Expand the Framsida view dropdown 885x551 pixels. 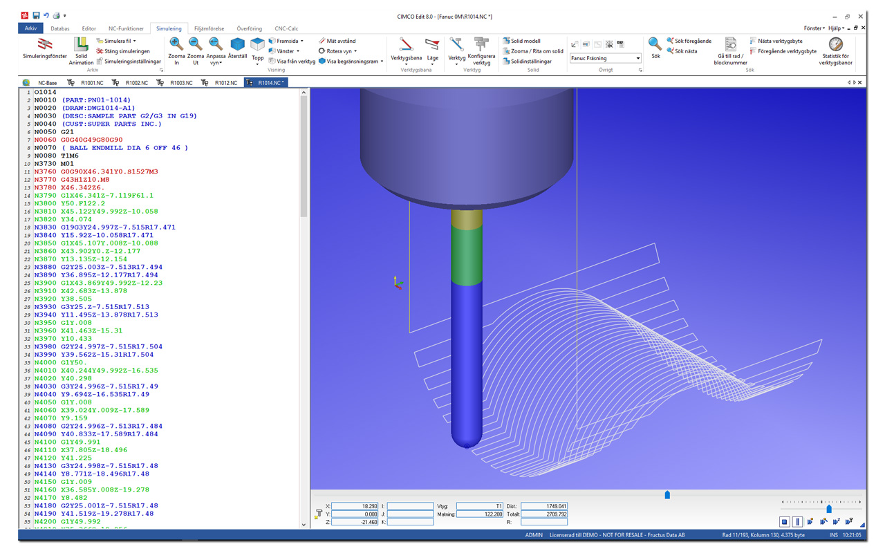[301, 41]
